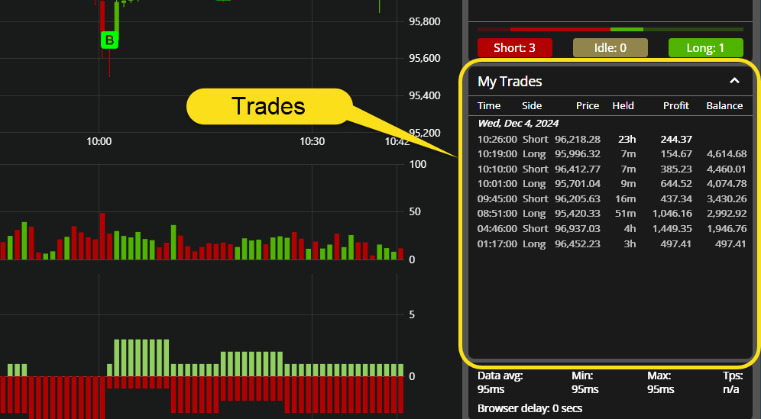Select the Long: 1 green indicator
This screenshot has width=761, height=419.
click(706, 48)
